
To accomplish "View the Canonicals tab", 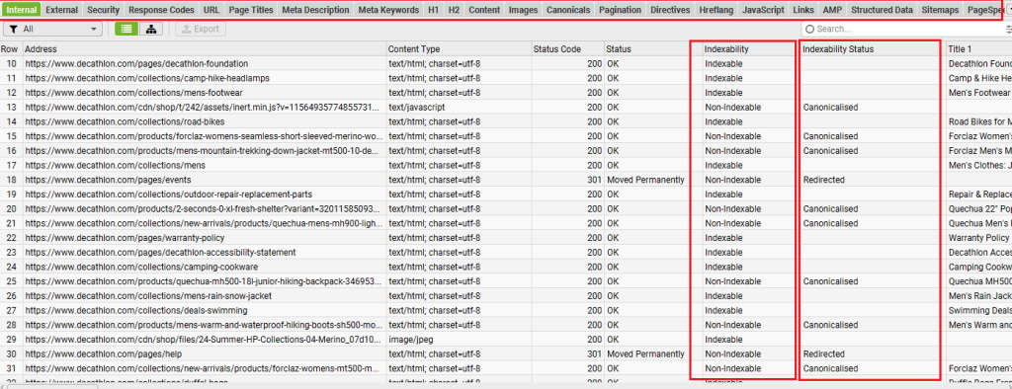I will pos(568,10).
